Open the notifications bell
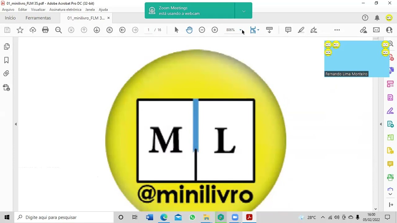Screen dimensions: 397x223 point(377,18)
